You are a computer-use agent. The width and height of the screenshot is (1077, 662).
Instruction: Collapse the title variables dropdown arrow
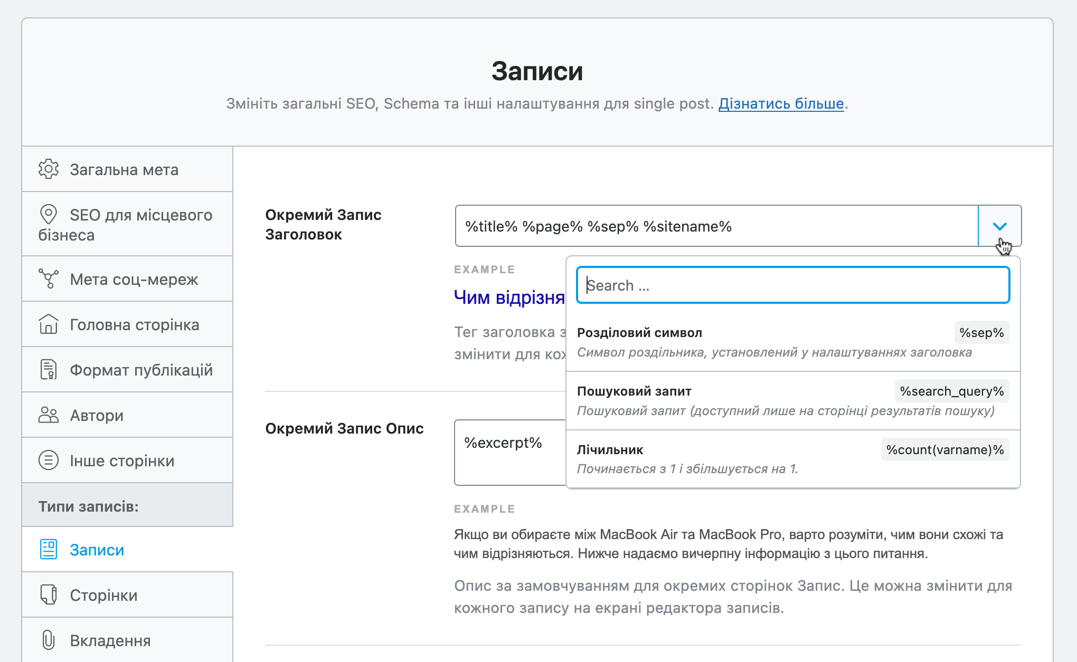pos(999,226)
